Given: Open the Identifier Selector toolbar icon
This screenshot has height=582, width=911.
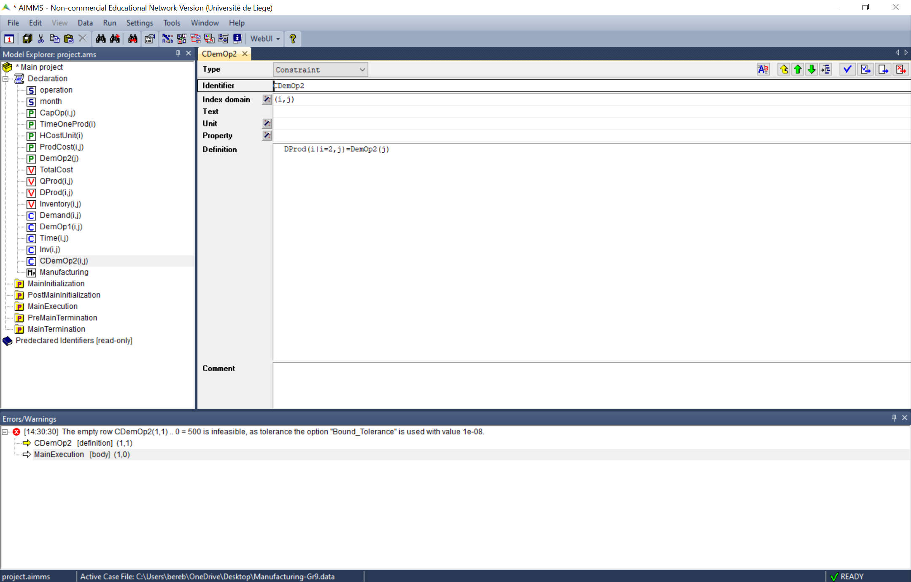Looking at the screenshot, I should (x=181, y=39).
